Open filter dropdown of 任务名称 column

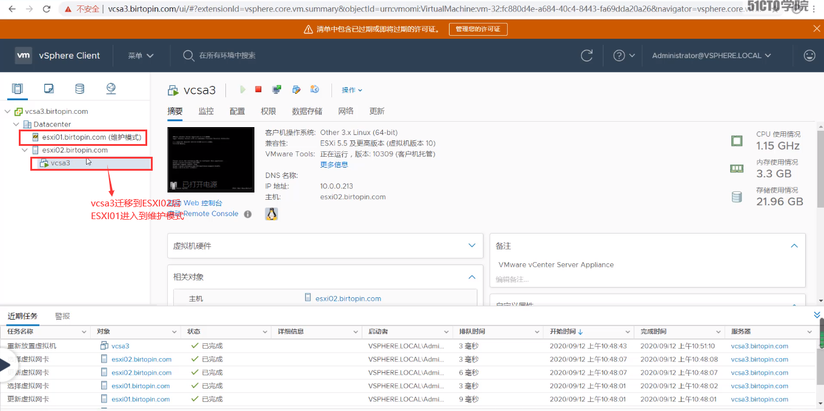pos(84,332)
